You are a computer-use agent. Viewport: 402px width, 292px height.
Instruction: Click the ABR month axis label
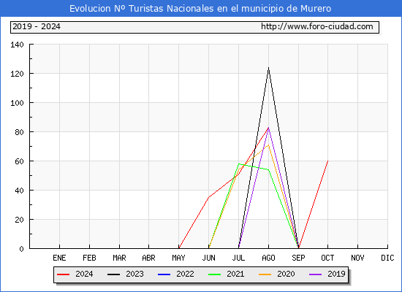click(x=148, y=258)
